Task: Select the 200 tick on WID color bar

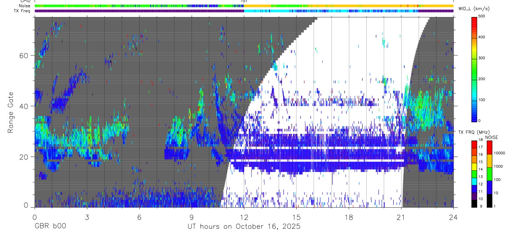Action: pyautogui.click(x=482, y=79)
